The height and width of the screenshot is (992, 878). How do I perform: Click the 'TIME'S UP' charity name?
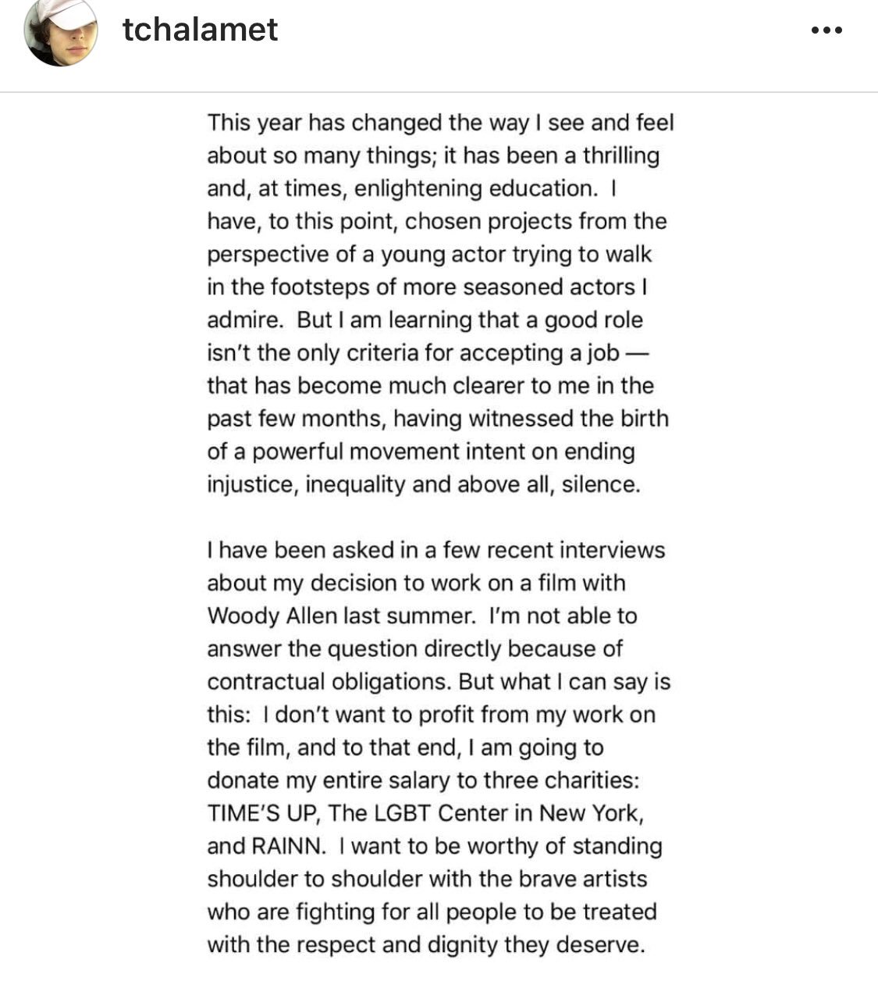point(261,813)
